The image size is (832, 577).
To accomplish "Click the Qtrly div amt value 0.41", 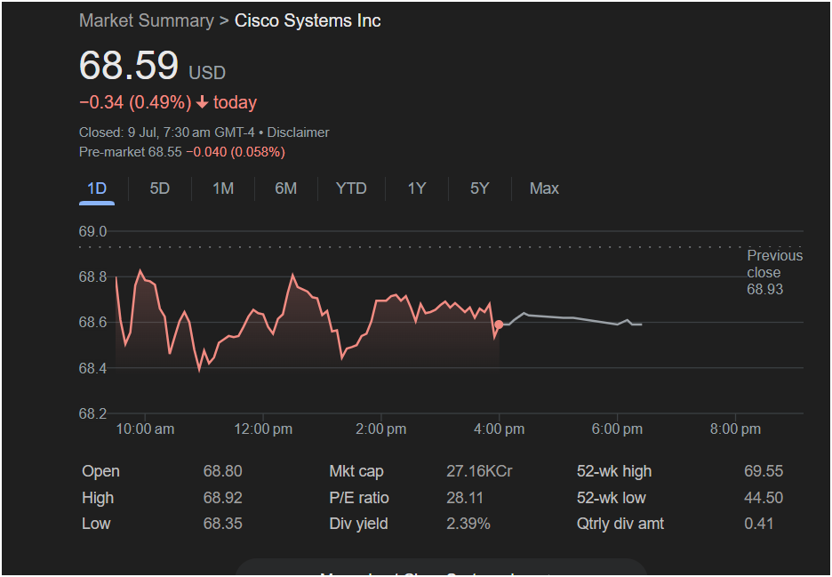I will click(x=759, y=524).
